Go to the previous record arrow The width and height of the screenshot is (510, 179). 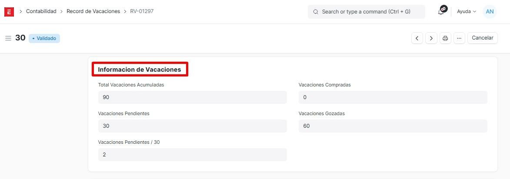[x=417, y=38]
